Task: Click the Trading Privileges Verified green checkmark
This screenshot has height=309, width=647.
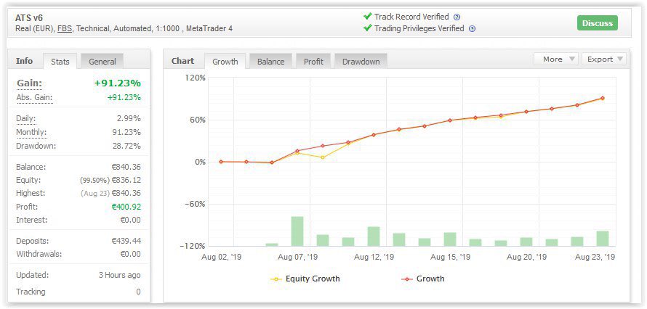Action: coord(367,28)
